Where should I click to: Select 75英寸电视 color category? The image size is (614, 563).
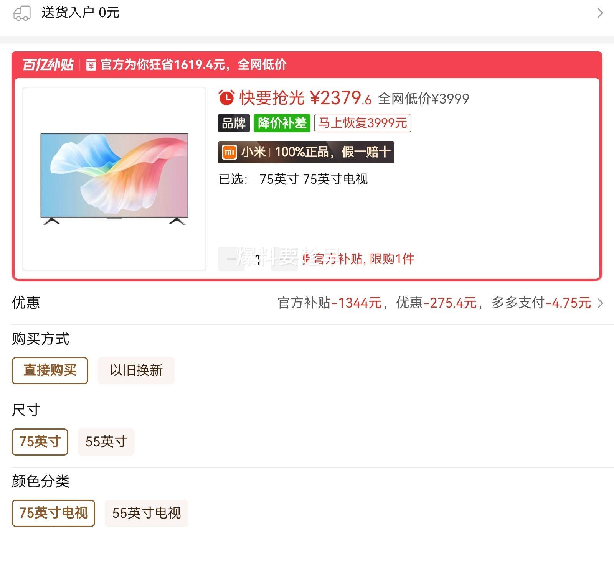pos(53,513)
